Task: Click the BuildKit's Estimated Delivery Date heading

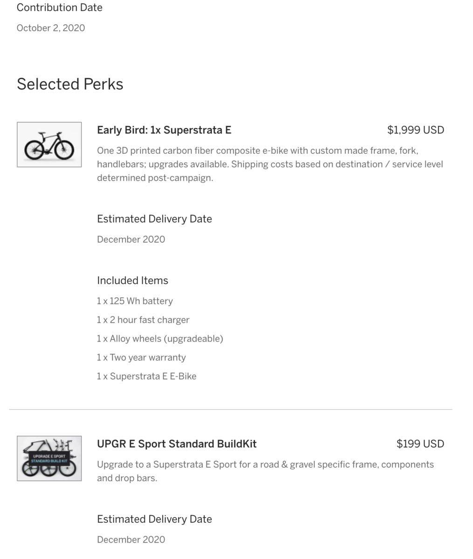Action: (154, 519)
